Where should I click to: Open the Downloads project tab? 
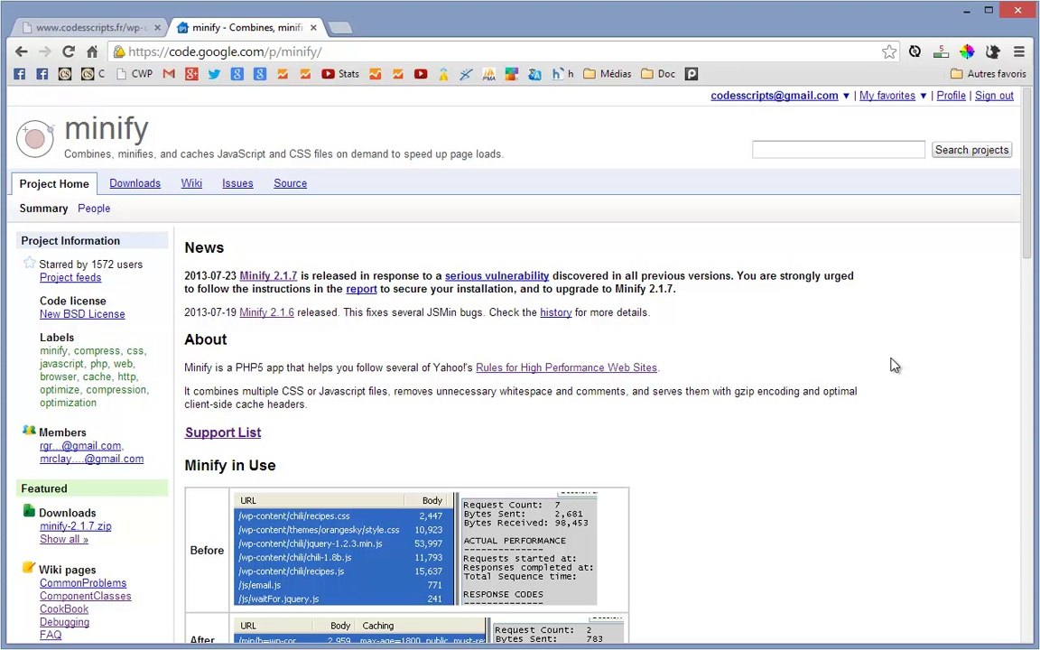[135, 183]
